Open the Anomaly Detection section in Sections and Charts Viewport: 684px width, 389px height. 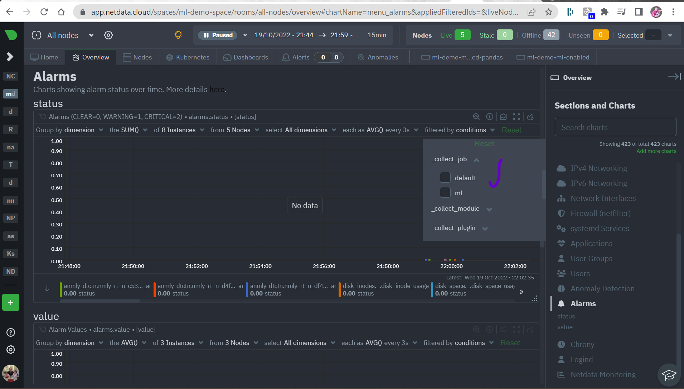coord(603,288)
